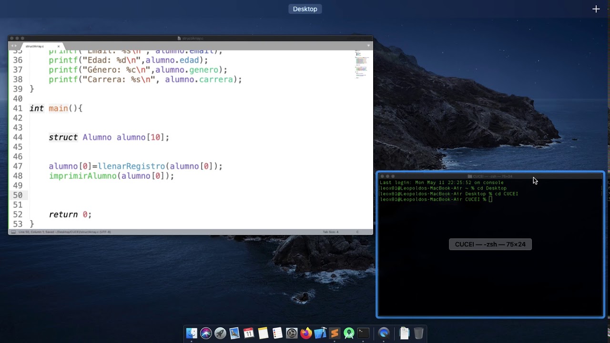Image resolution: width=610 pixels, height=343 pixels.
Task: Open Launchpad rocket icon in Dock
Action: [x=220, y=333]
